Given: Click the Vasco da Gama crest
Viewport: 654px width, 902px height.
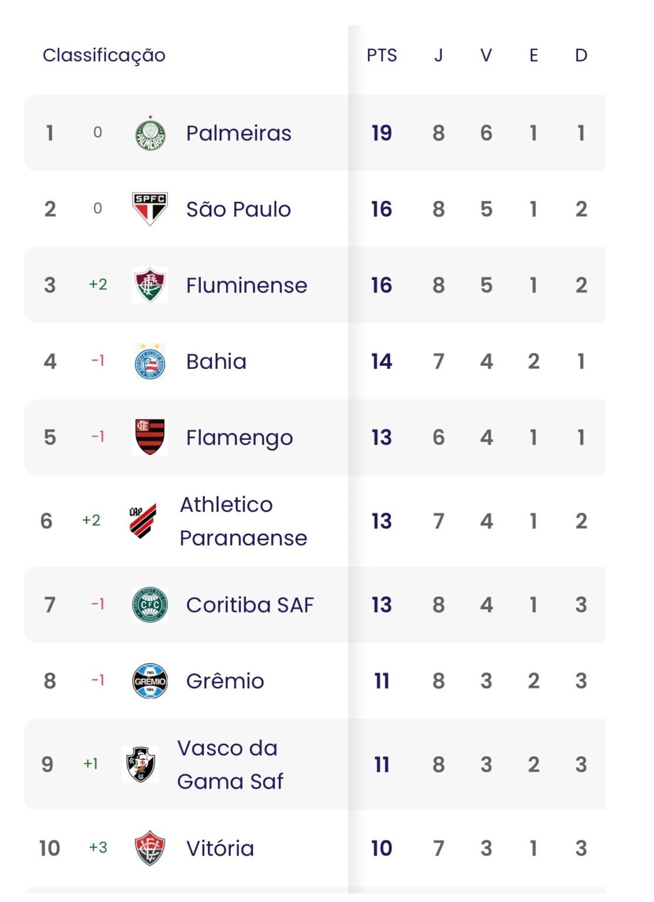Looking at the screenshot, I should pyautogui.click(x=140, y=765).
